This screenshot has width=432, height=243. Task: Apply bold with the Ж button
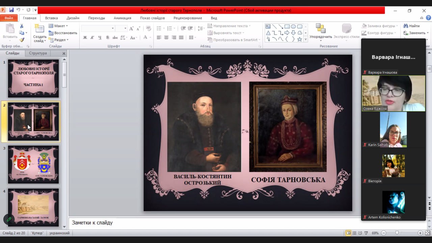(85, 37)
